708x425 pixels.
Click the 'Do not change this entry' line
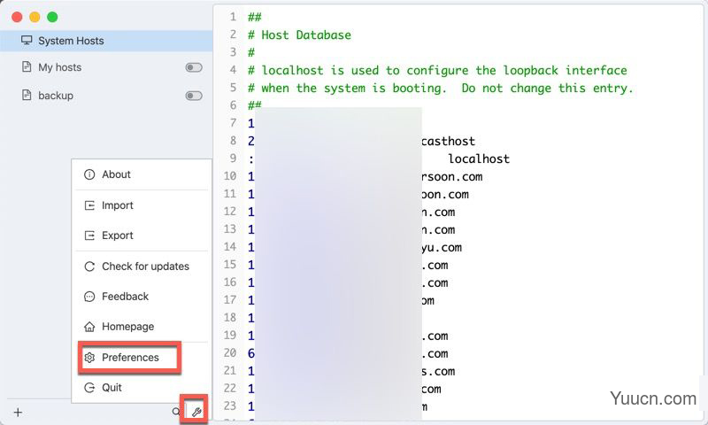(441, 88)
